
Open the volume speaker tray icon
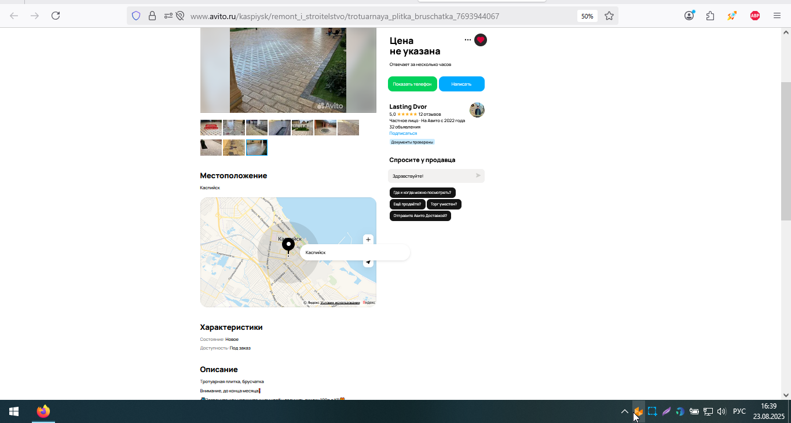[x=722, y=411]
